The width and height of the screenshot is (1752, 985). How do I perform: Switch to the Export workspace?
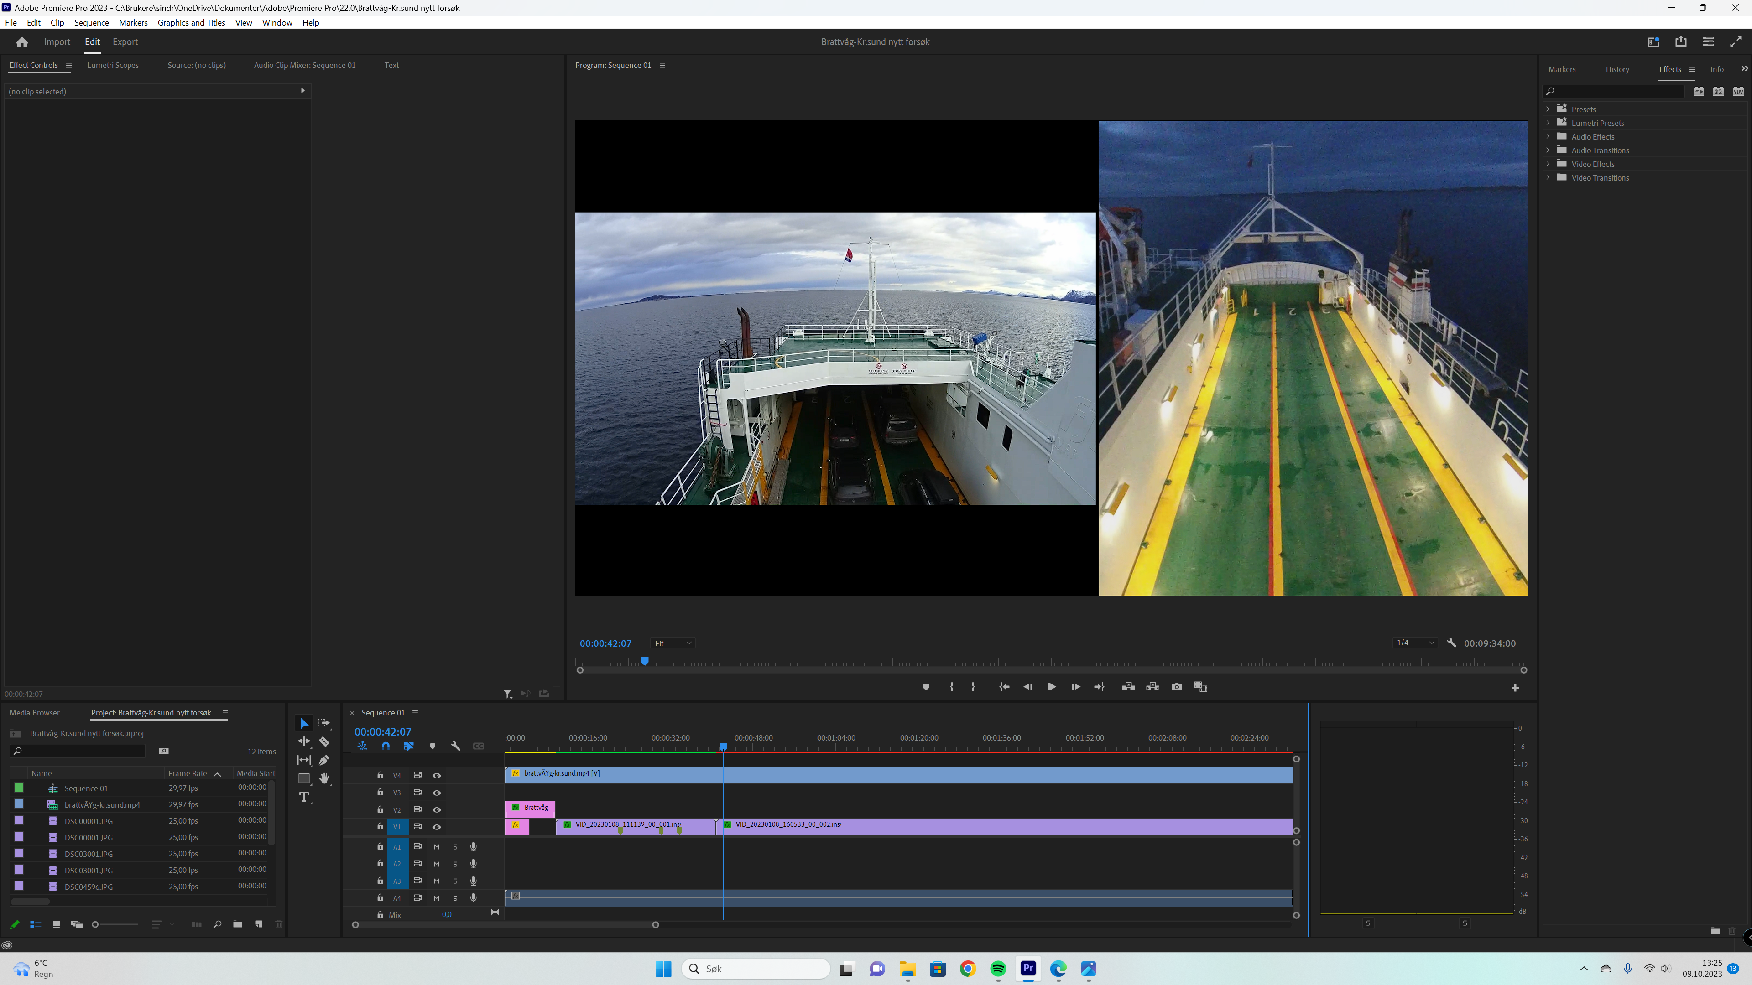coord(125,41)
